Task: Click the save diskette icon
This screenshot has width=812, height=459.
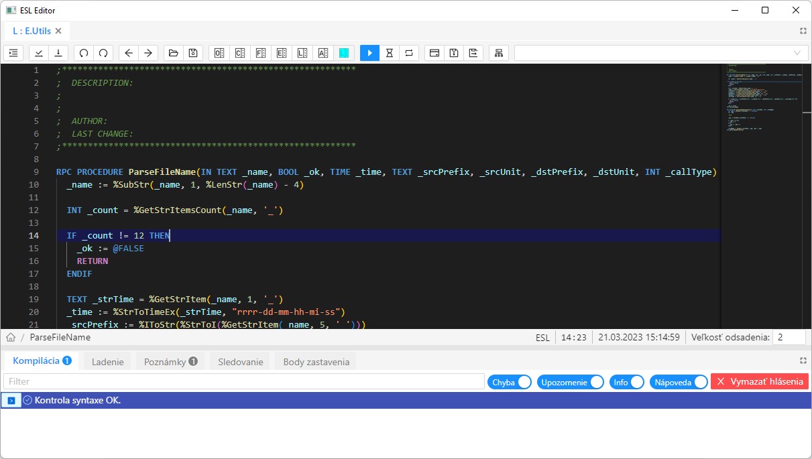Action: click(x=192, y=53)
